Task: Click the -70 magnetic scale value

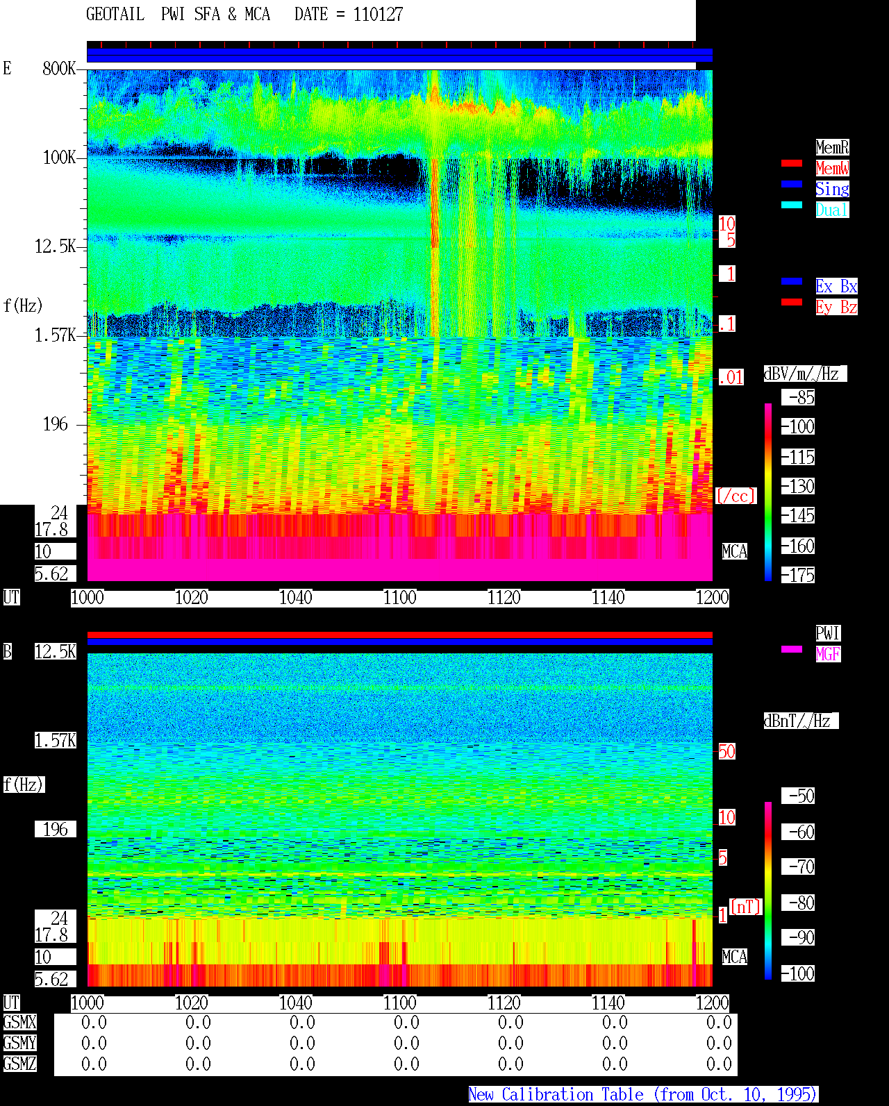Action: pyautogui.click(x=799, y=866)
